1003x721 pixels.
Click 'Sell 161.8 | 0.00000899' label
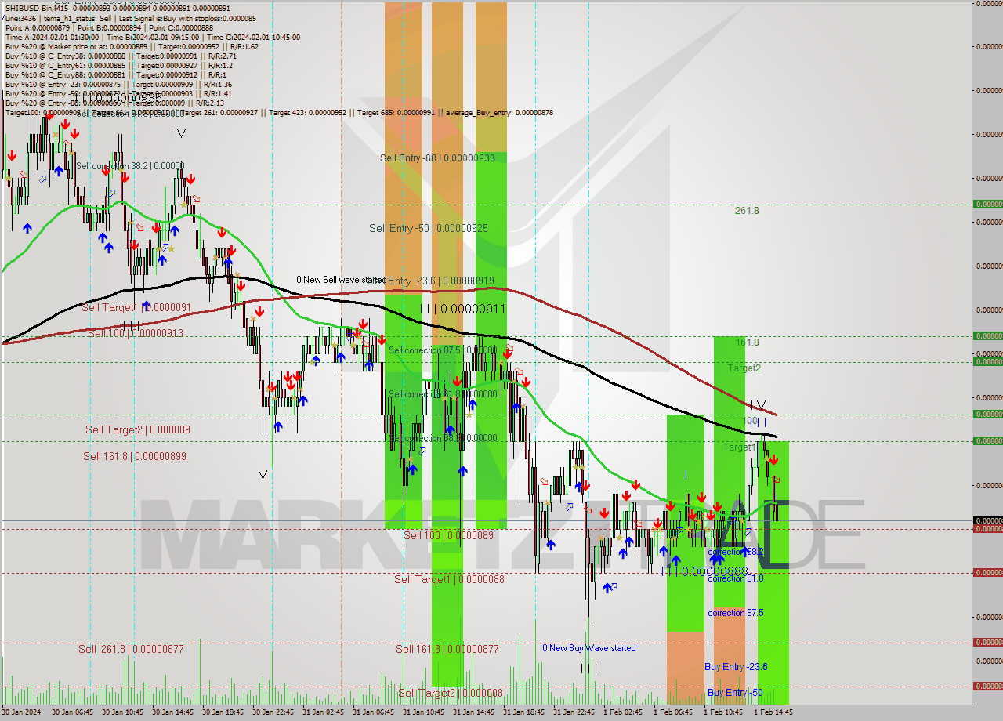point(135,455)
